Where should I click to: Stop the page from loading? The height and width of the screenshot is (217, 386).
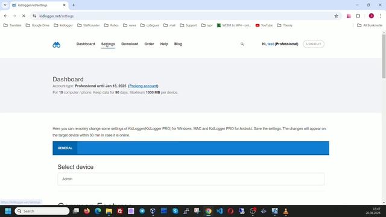(x=24, y=16)
